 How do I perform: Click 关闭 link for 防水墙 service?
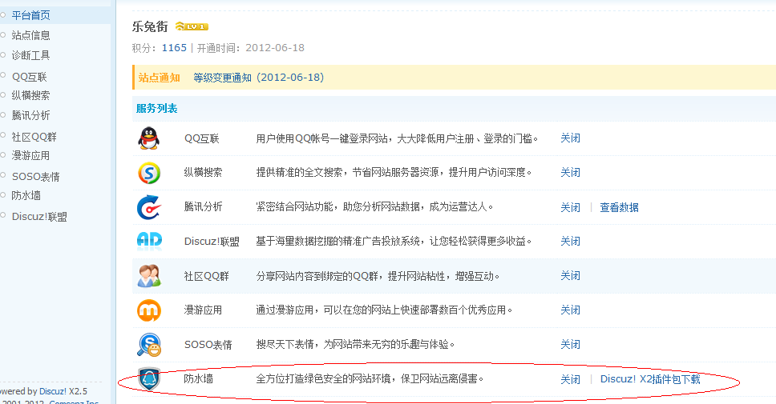click(x=570, y=379)
